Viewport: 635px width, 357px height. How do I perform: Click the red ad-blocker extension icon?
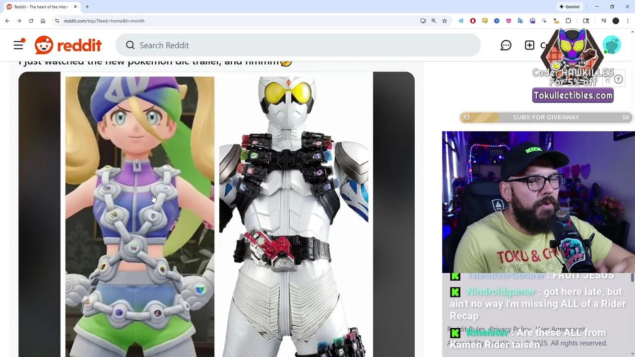[x=473, y=21]
